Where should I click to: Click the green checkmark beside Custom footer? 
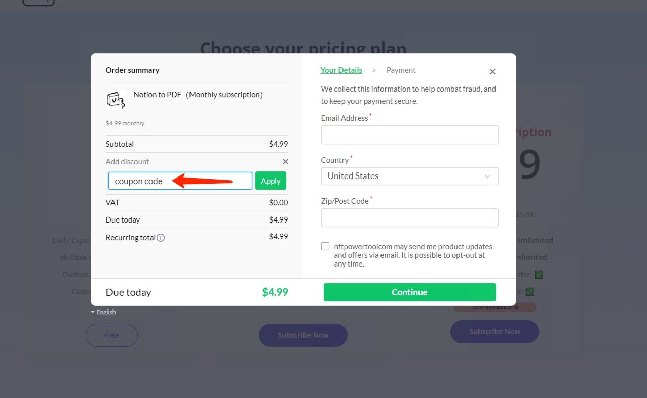click(x=539, y=274)
